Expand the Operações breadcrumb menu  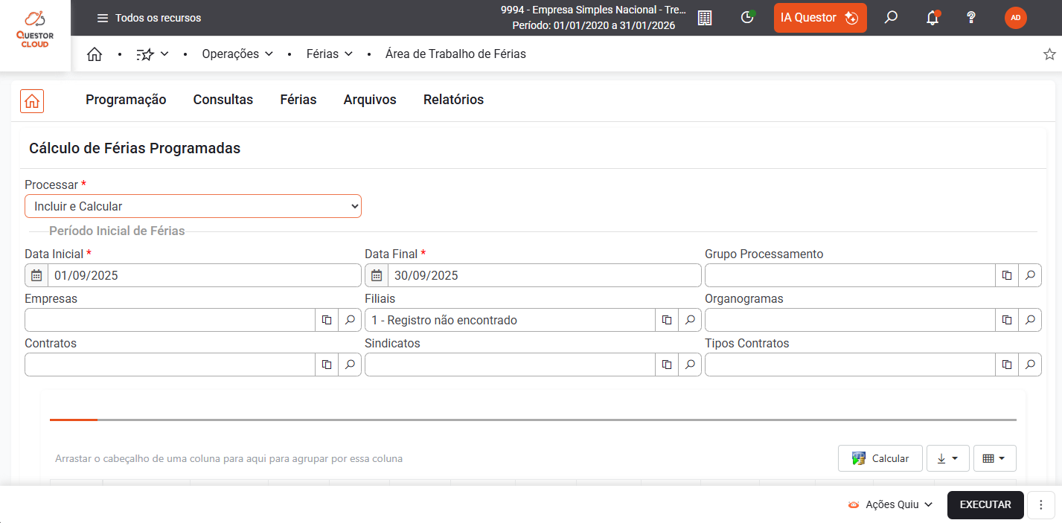click(x=237, y=54)
